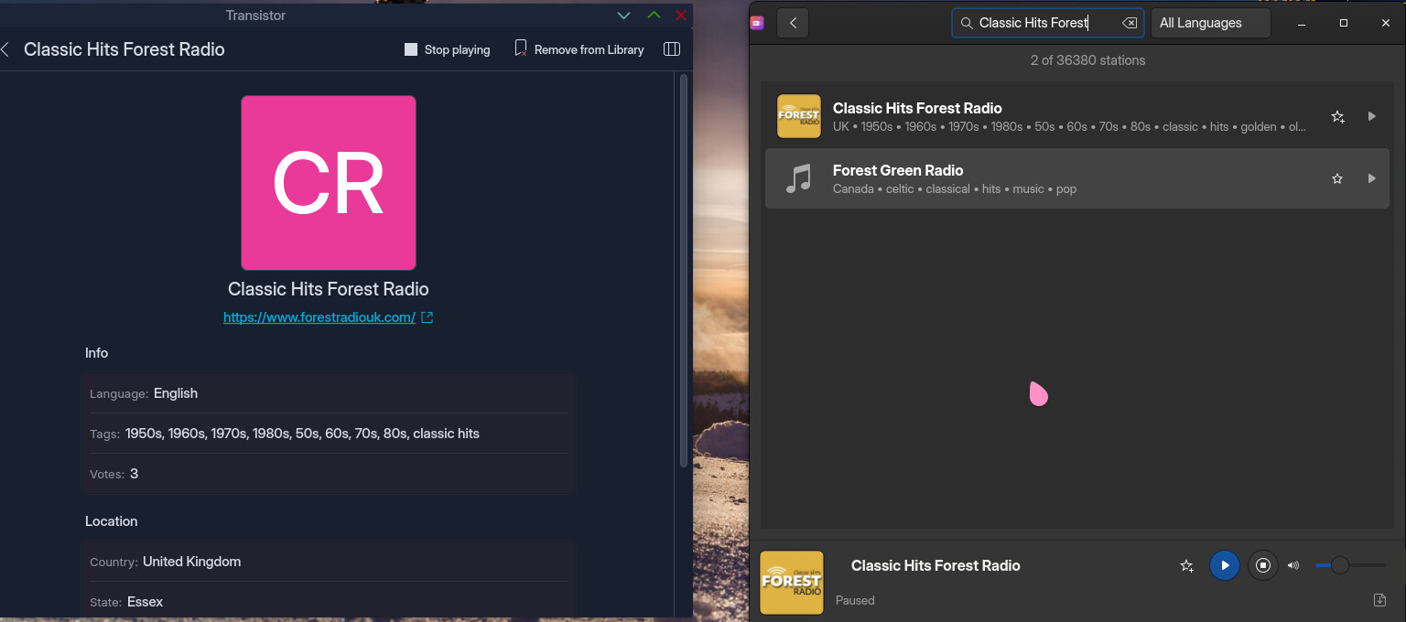Go back using Transistor's back arrow
1406x622 pixels.
click(x=5, y=49)
